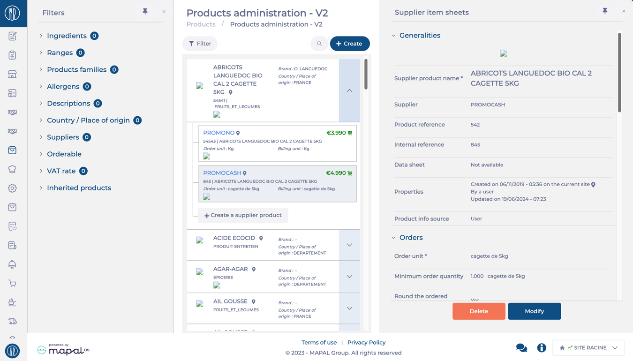The height and width of the screenshot is (361, 633).
Task: Open the PROMOCASH supplier product link
Action: click(222, 173)
